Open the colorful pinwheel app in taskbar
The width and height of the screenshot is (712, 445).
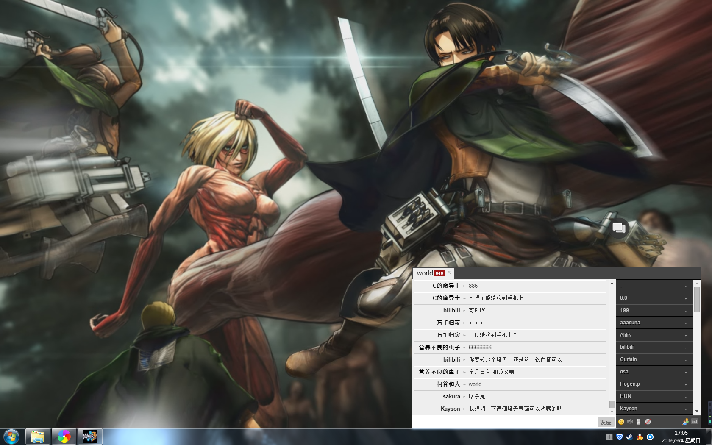[64, 437]
